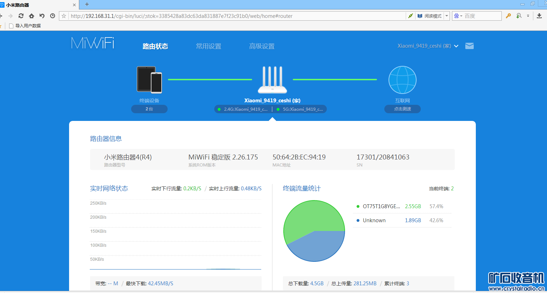Select the 小米路由器 browser tab
The width and height of the screenshot is (547, 293).
39,5
